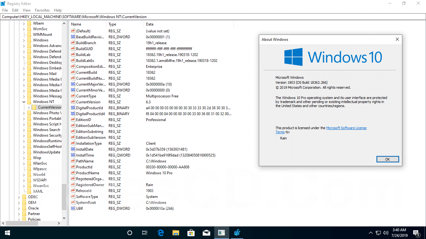The width and height of the screenshot is (426, 239).
Task: Select the ProductId value name
Action: pos(84,167)
